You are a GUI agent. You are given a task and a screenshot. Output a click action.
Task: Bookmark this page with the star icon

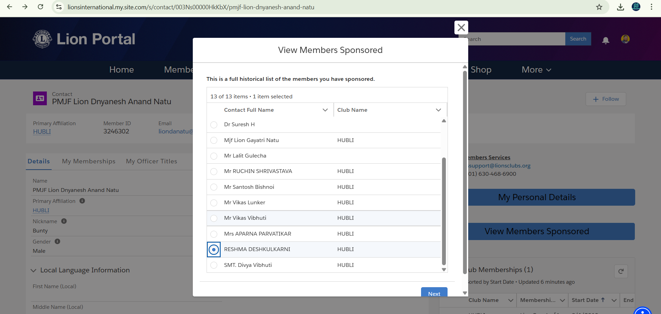click(599, 7)
